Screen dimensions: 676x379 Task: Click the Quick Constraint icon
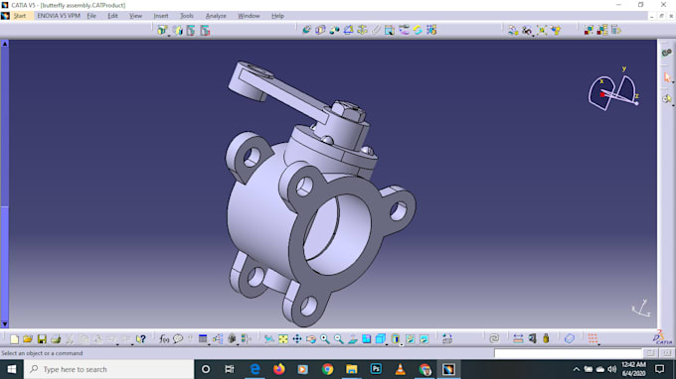tap(390, 30)
